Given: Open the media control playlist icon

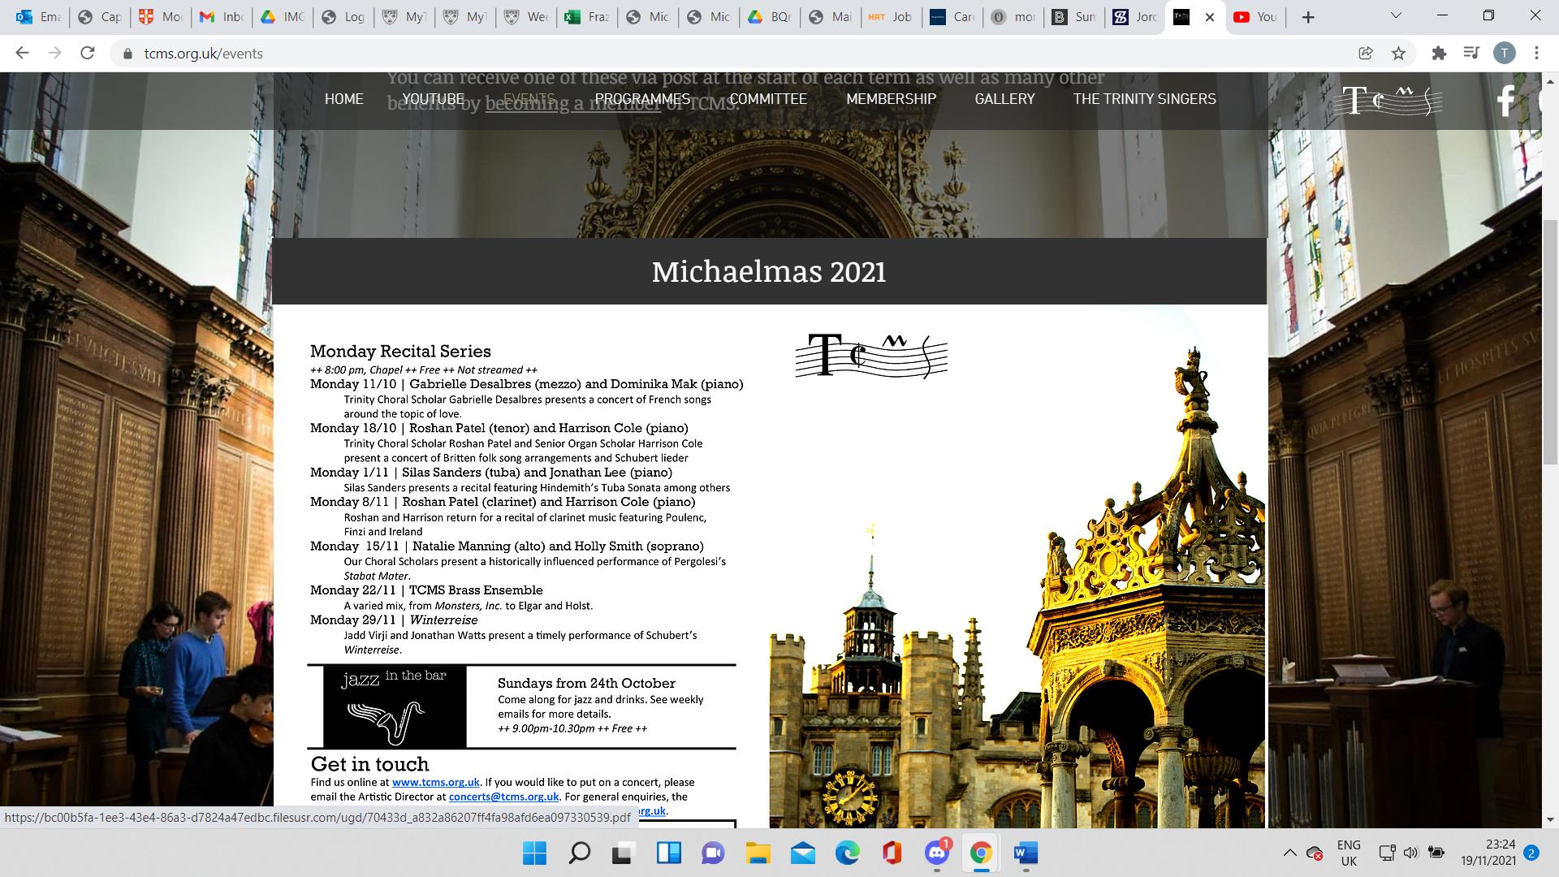Looking at the screenshot, I should click(1471, 54).
